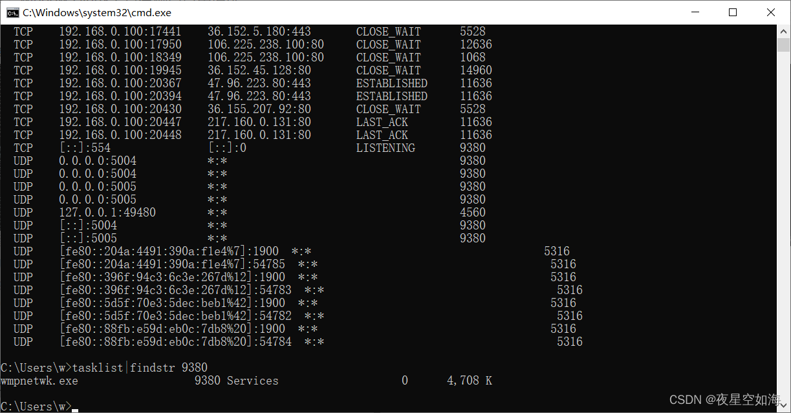791x413 pixels.
Task: Click address [fe80::396f:94c3:6c3e:267d%12]:54783
Action: [175, 290]
